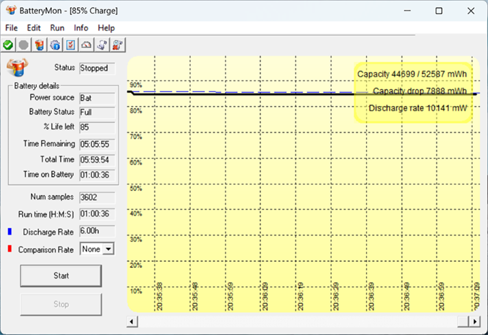Image resolution: width=488 pixels, height=335 pixels.
Task: Open the File menu
Action: coord(12,28)
